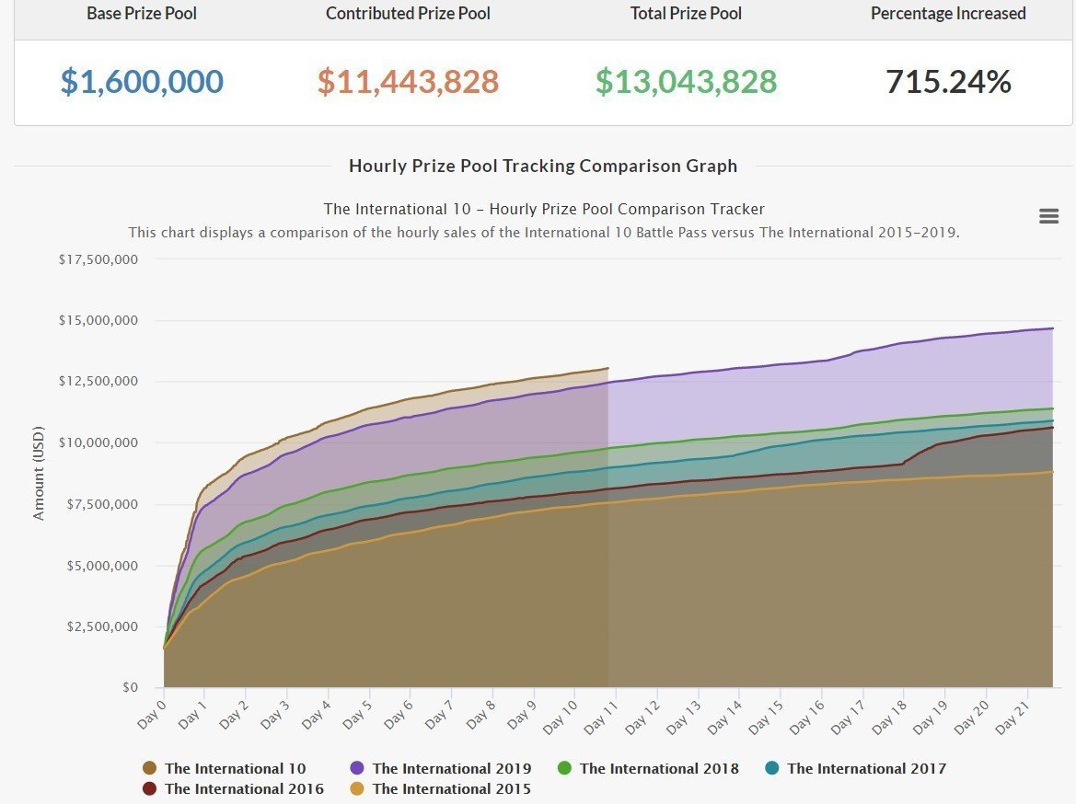Click the Percentage Increased header
This screenshot has height=804, width=1076.
(x=948, y=13)
